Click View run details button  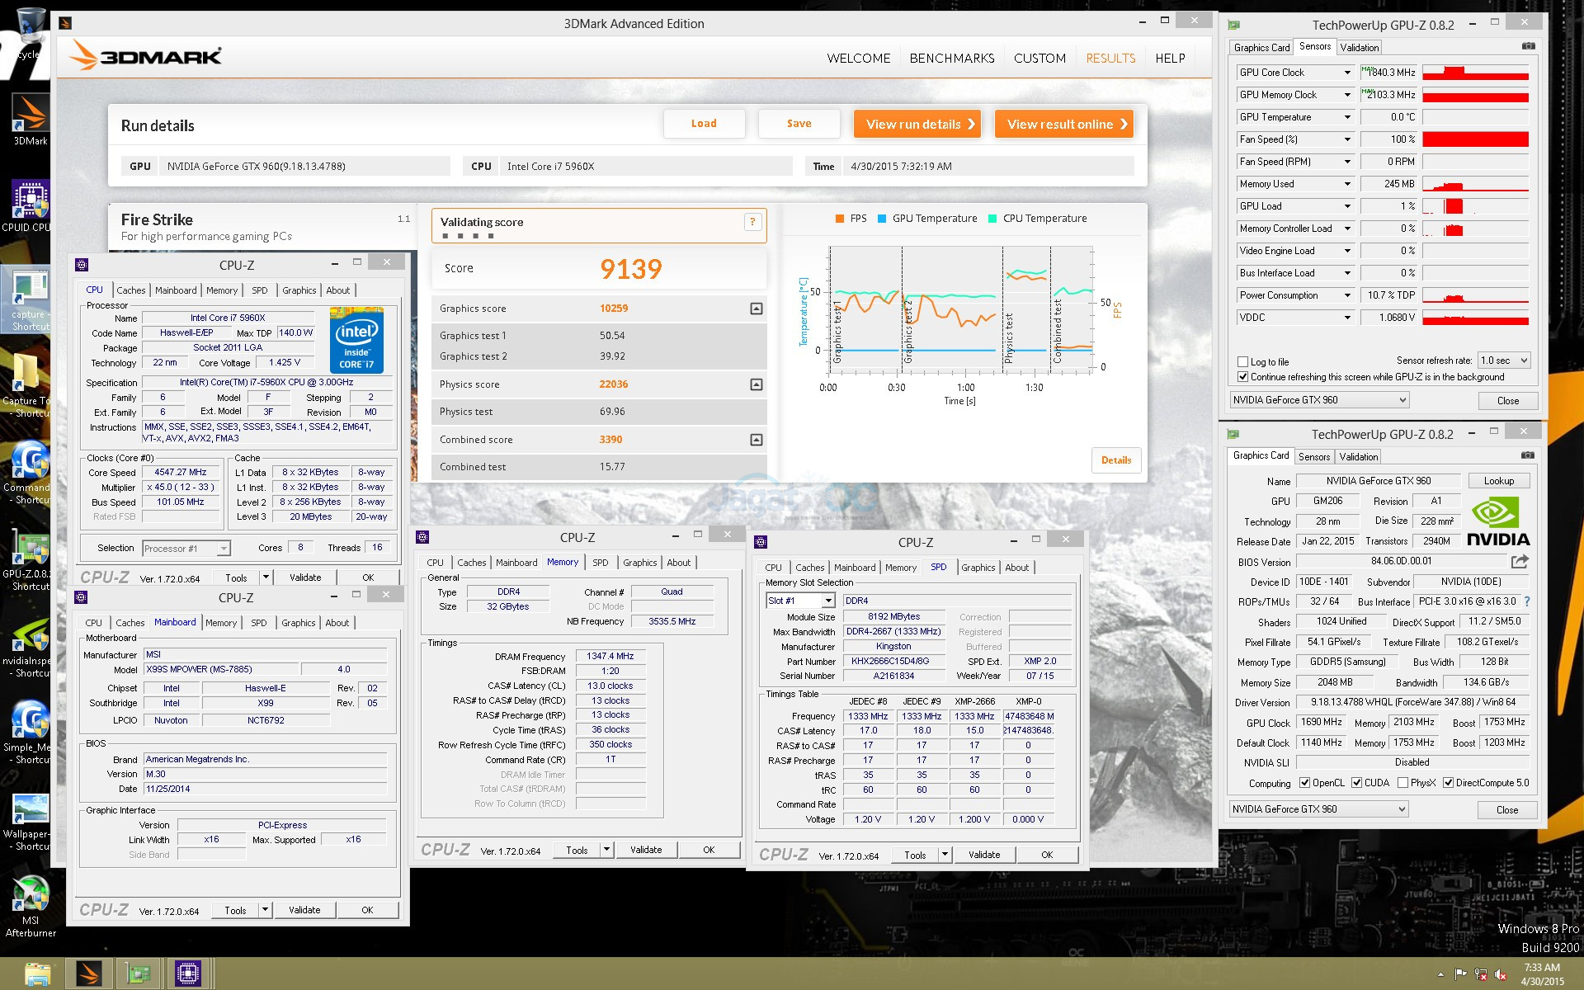(x=917, y=124)
